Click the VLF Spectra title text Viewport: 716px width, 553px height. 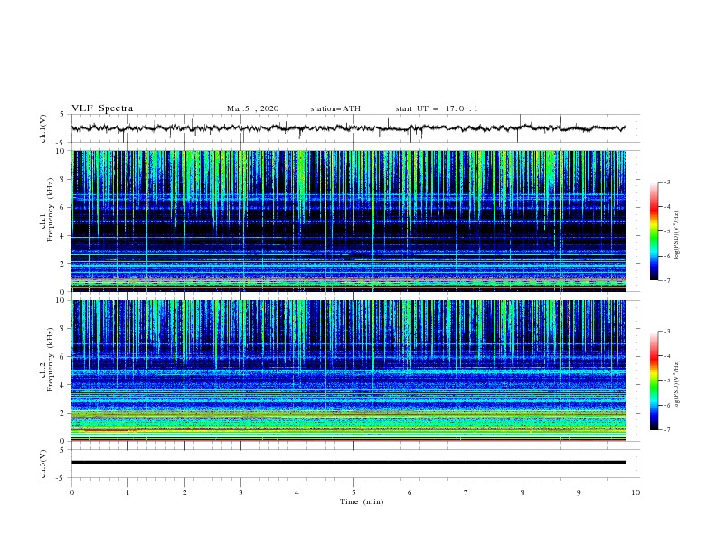[102, 108]
